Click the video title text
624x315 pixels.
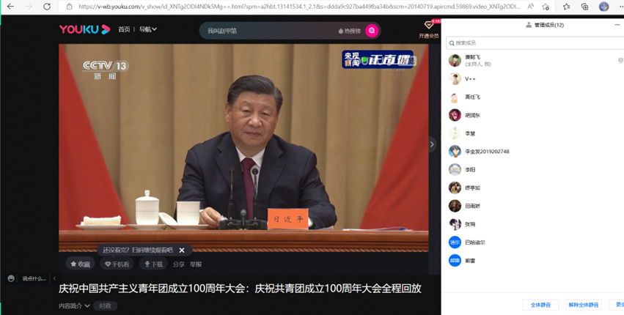pyautogui.click(x=240, y=289)
